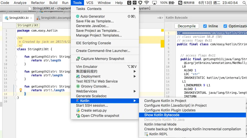
Task: Select Save Project as Template
Action: [105, 31]
